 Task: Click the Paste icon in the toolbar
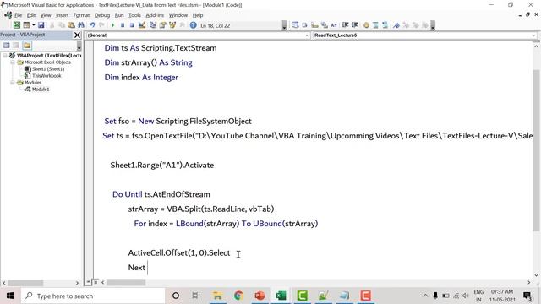click(71, 25)
